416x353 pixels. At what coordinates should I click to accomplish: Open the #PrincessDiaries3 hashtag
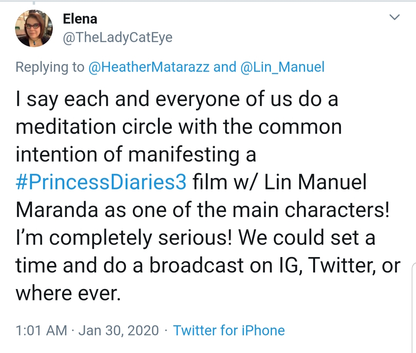(x=101, y=182)
